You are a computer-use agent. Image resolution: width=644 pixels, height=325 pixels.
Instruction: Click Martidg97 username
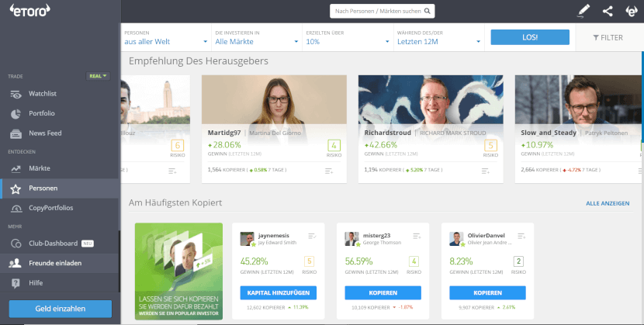coord(224,133)
